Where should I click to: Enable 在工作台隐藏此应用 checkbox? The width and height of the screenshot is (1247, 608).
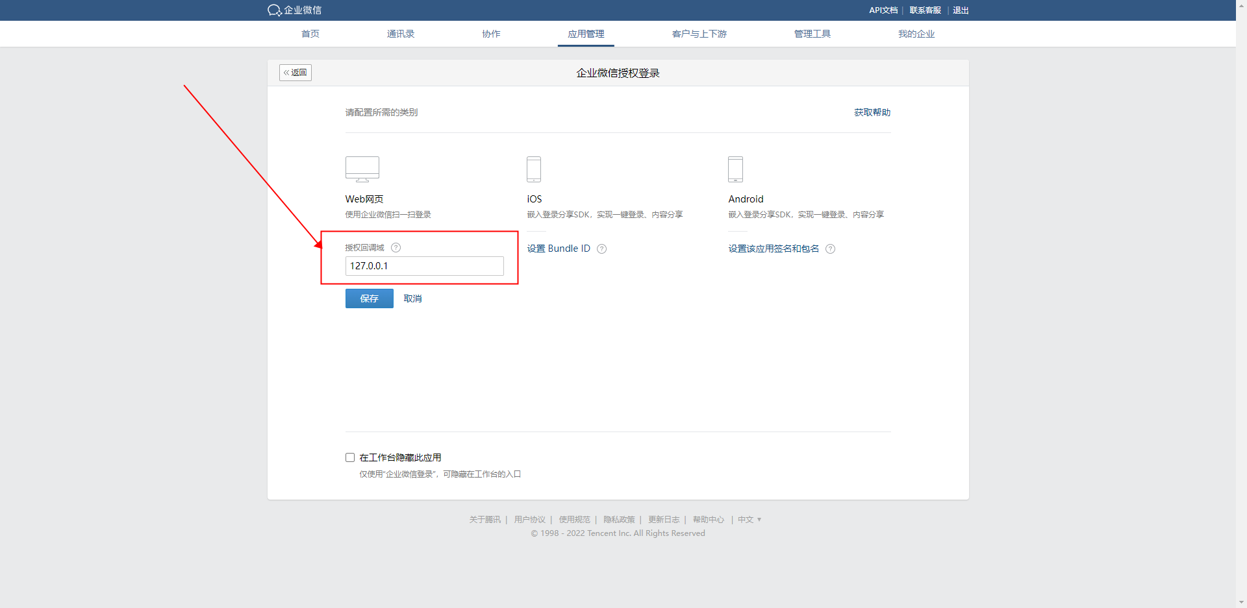point(350,457)
